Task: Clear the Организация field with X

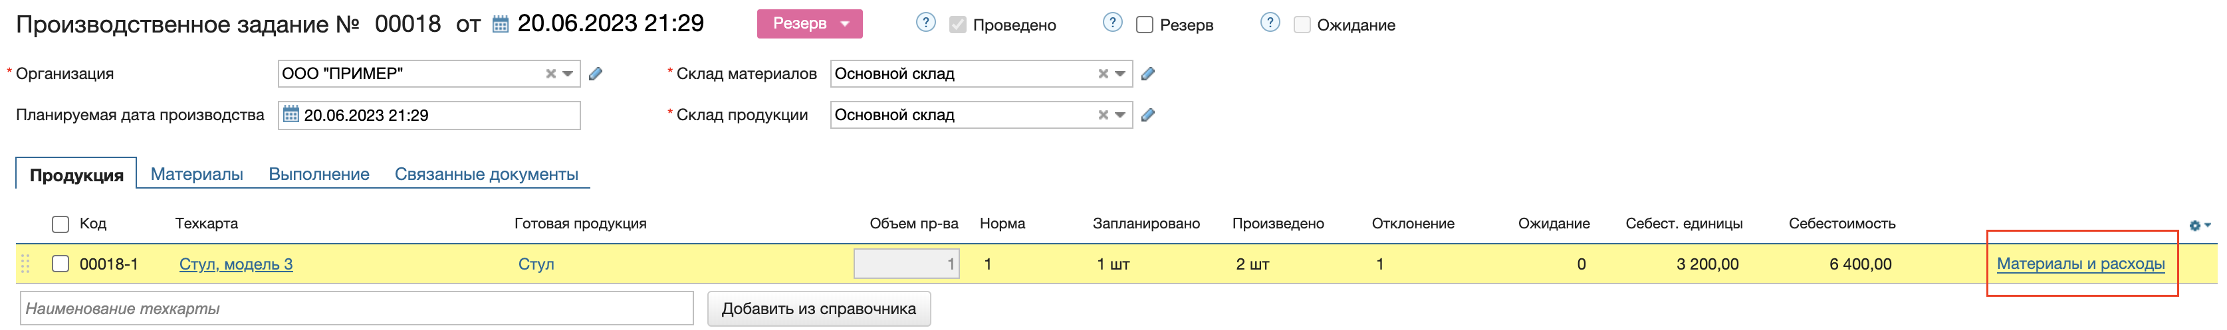Action: tap(550, 74)
